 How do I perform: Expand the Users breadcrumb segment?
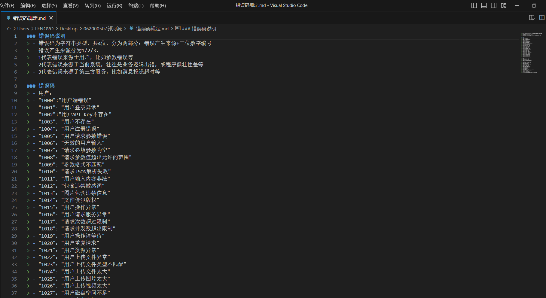[23, 29]
